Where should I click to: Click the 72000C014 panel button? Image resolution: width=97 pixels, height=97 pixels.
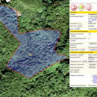(x=93, y=44)
